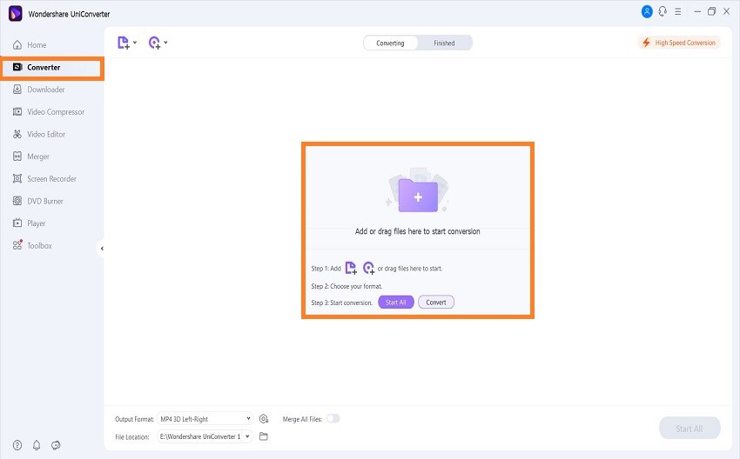Click "Add or drag files here to start conversion" text
This screenshot has width=740, height=459.
(418, 231)
